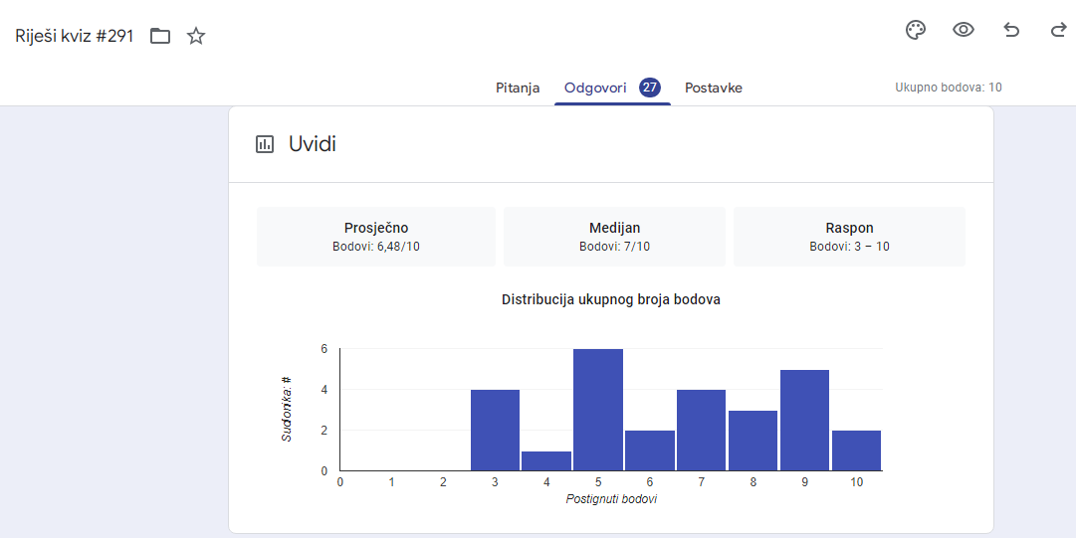The width and height of the screenshot is (1076, 538).
Task: Click the bar for score 7
Action: [702, 431]
